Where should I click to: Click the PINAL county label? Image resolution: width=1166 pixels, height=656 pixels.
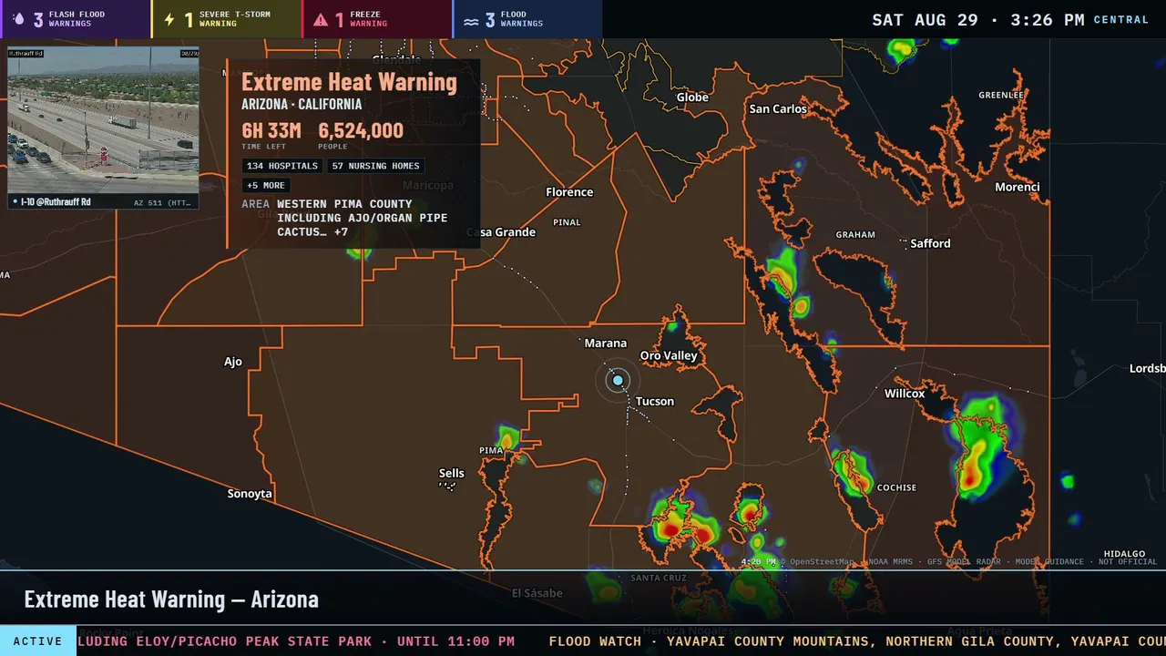click(x=567, y=222)
